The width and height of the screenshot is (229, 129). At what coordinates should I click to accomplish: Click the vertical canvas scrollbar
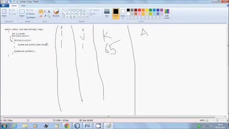tap(228, 46)
